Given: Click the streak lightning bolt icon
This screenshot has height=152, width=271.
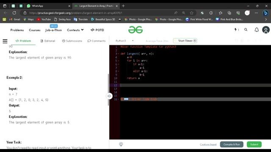Looking at the screenshot, I should coord(235,30).
